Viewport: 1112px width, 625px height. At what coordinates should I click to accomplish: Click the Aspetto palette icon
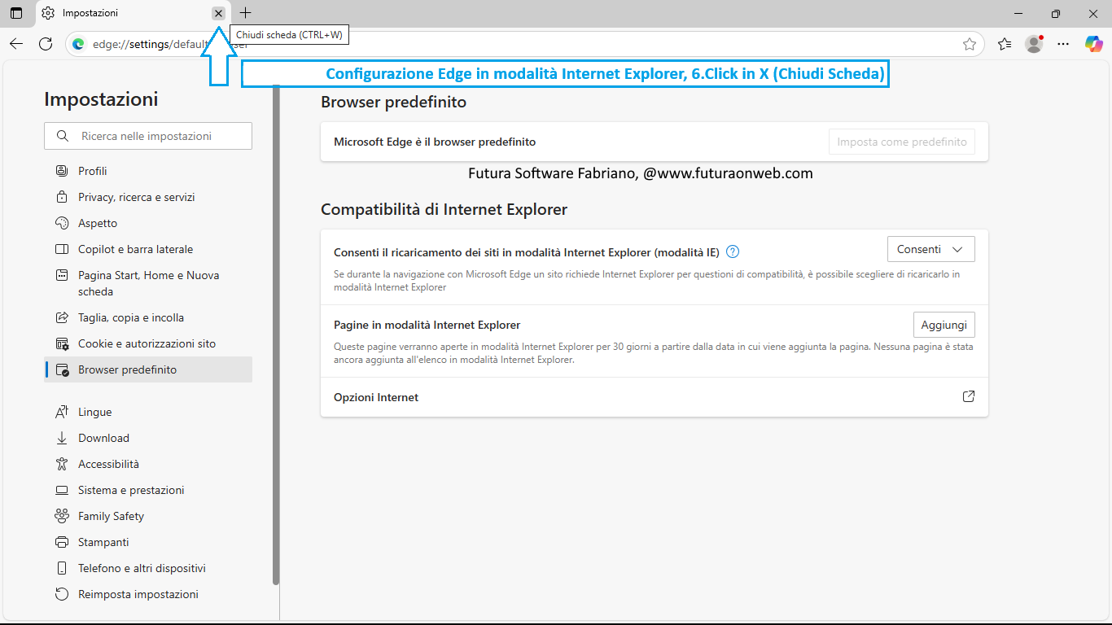pyautogui.click(x=62, y=223)
